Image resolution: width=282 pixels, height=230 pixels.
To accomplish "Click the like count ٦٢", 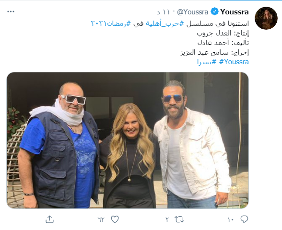I will point(101,219).
